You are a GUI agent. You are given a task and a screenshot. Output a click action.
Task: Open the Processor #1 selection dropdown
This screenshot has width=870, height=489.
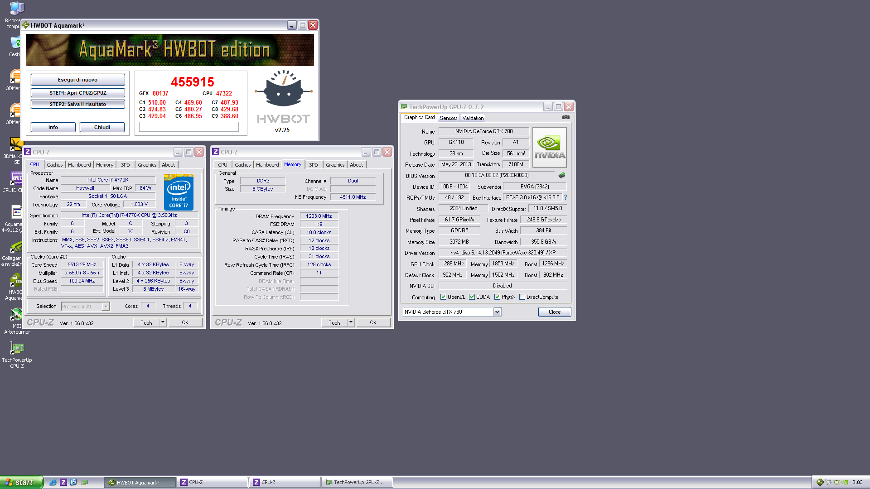[106, 307]
